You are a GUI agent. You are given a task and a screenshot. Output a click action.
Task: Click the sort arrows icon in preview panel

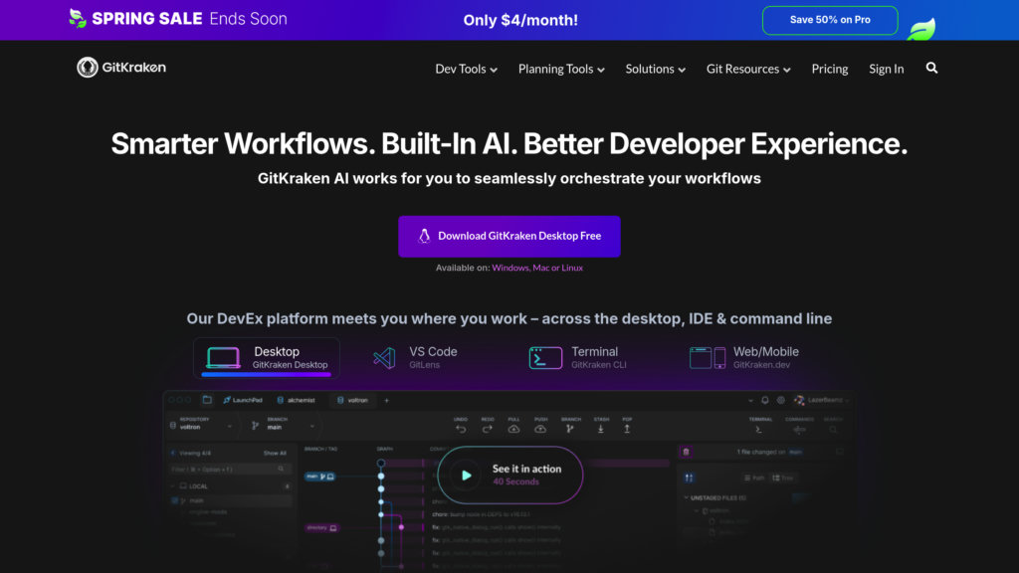click(689, 477)
